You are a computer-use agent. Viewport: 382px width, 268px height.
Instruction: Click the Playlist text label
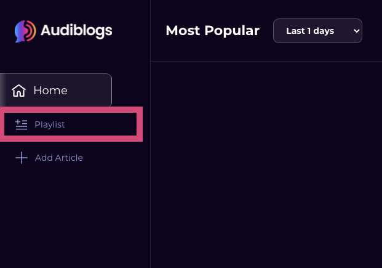pos(50,124)
